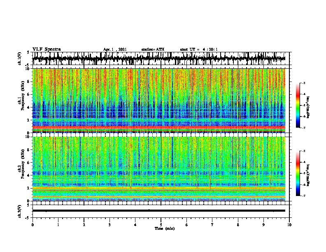Click the "-6" label on the lower colorbar
The image size is (326, 252).
303,184
